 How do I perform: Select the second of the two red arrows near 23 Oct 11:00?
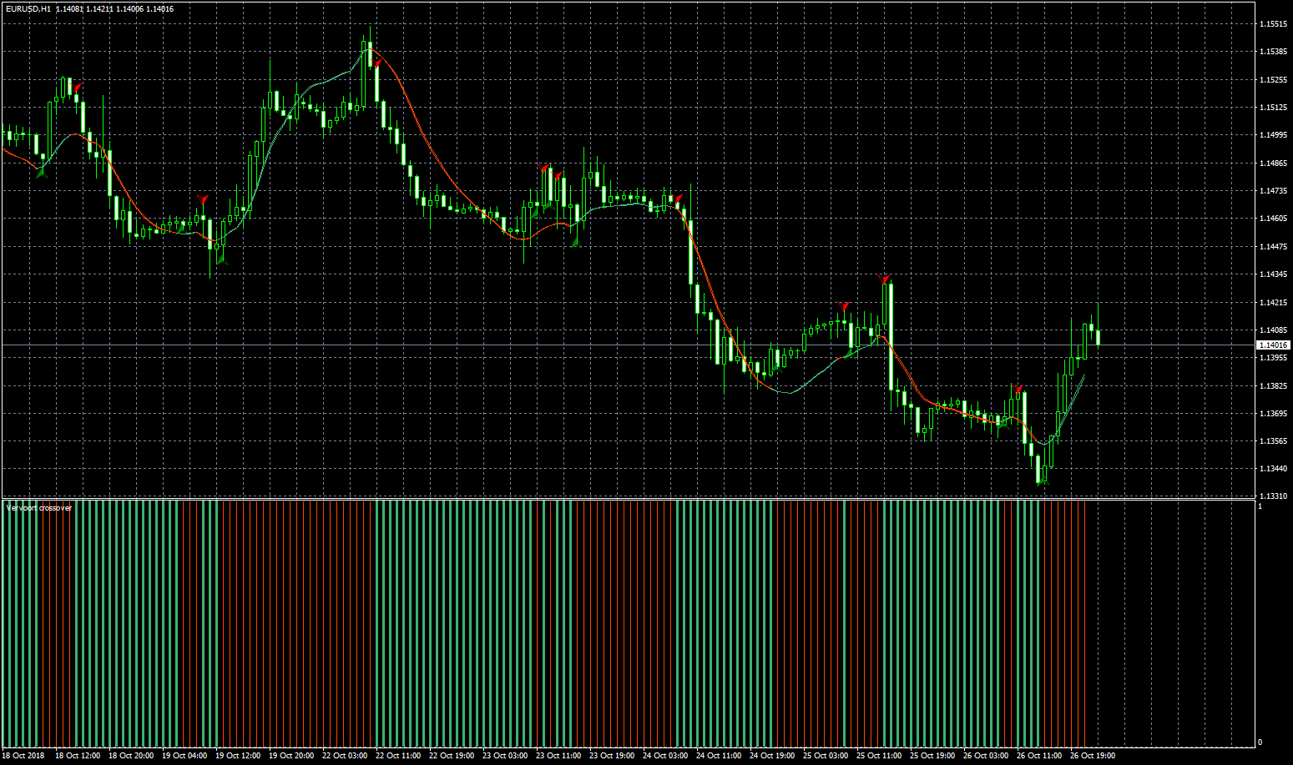(558, 176)
